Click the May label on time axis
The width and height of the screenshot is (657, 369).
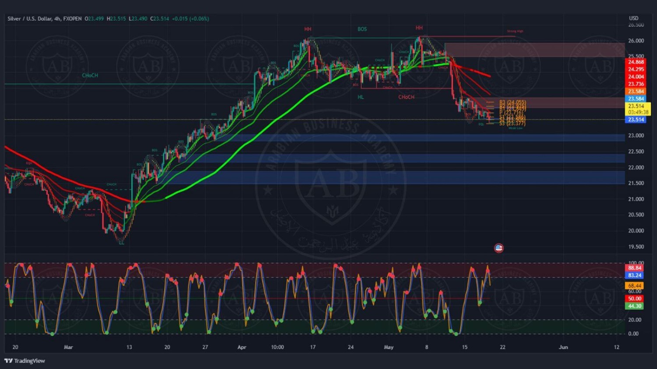(x=389, y=347)
